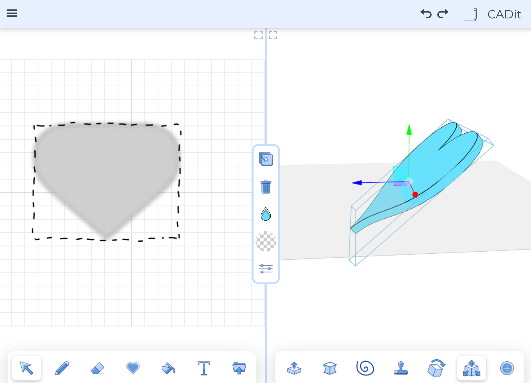Click the pencil sketch mode icon
The image size is (531, 383).
(470, 15)
